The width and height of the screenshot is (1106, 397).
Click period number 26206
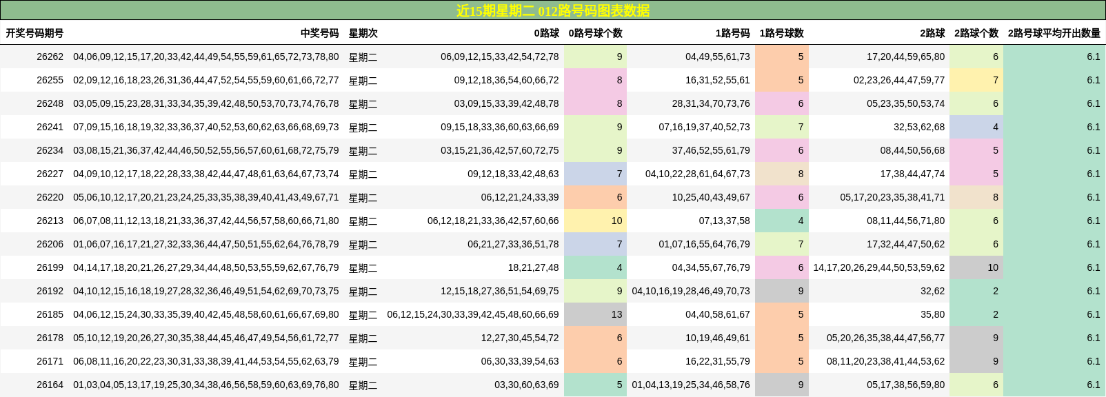(50, 244)
